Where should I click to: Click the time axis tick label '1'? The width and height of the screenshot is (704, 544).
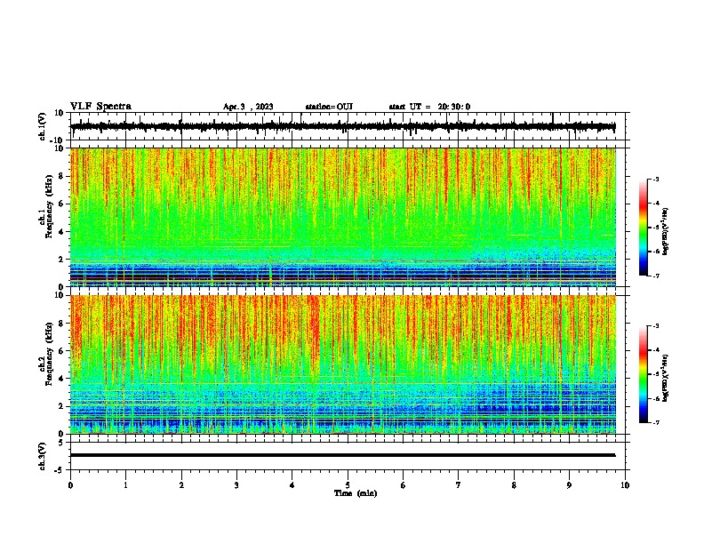(x=125, y=485)
